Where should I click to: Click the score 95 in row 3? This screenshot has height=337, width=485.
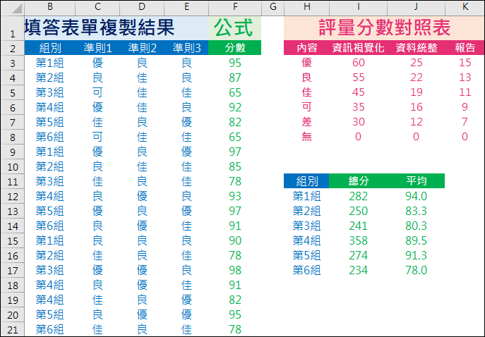click(235, 63)
